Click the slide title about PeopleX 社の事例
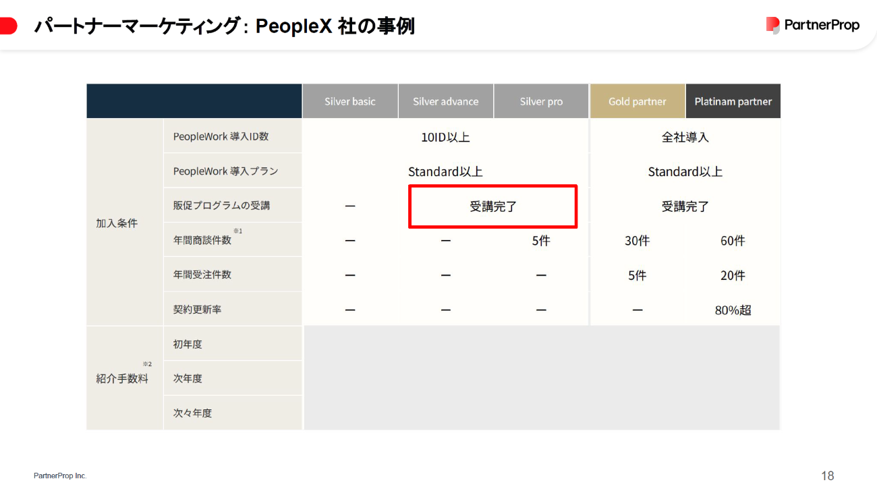Viewport: 877px width, 493px height. (224, 26)
